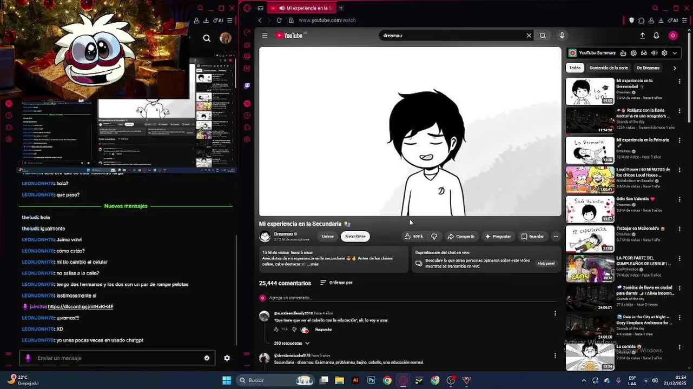Screen dimensions: 693x389
Task: Collapse the YouTube Summary panel chevron
Action: click(675, 53)
